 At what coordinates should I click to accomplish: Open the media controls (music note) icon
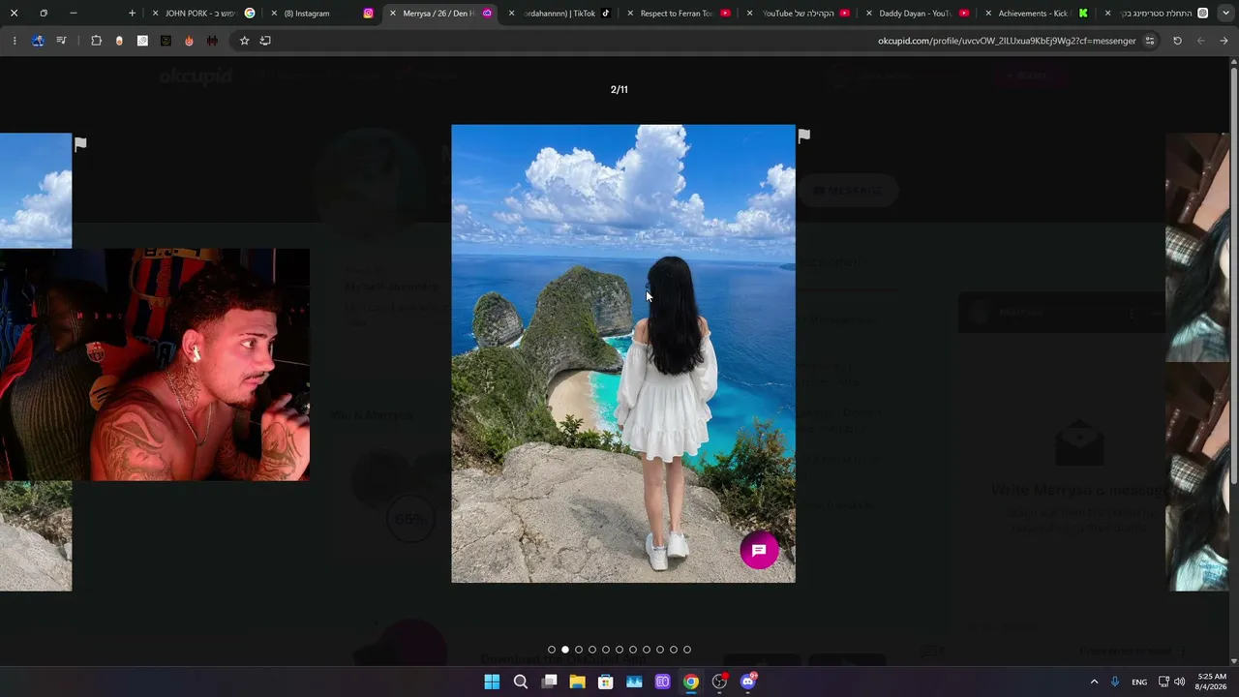(x=61, y=41)
